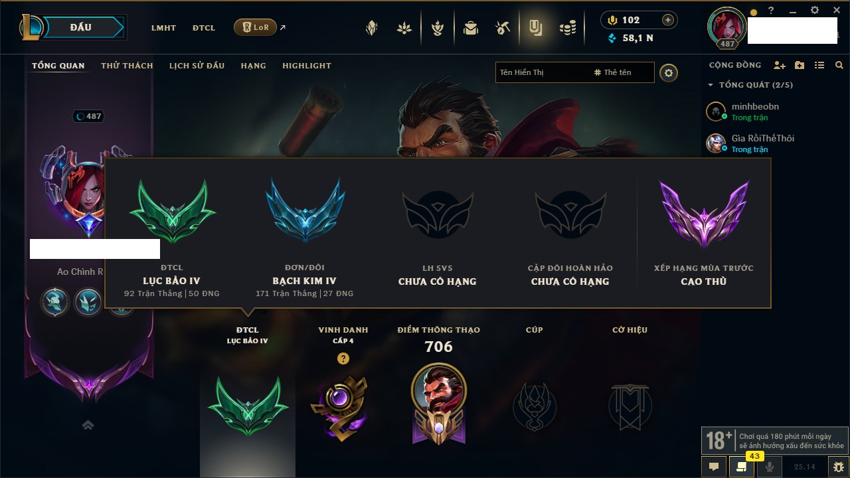Expand the banner chevron arrows below crest
Viewport: 850px width, 478px height.
point(88,426)
